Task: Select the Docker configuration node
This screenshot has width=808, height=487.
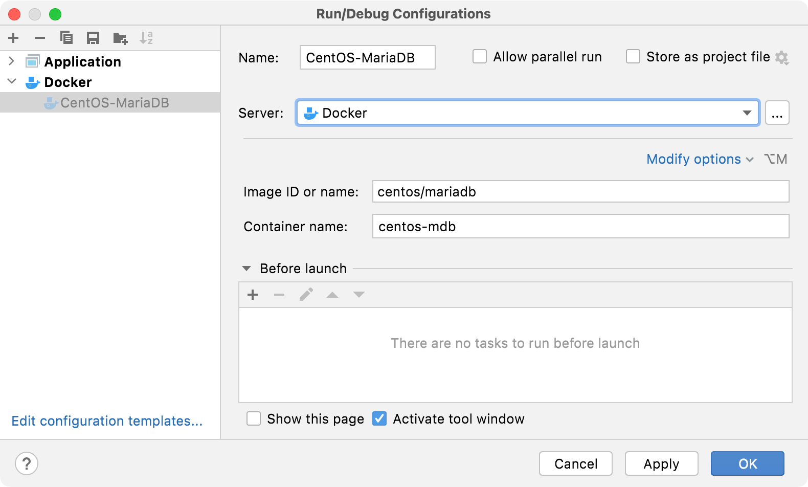Action: [x=68, y=82]
